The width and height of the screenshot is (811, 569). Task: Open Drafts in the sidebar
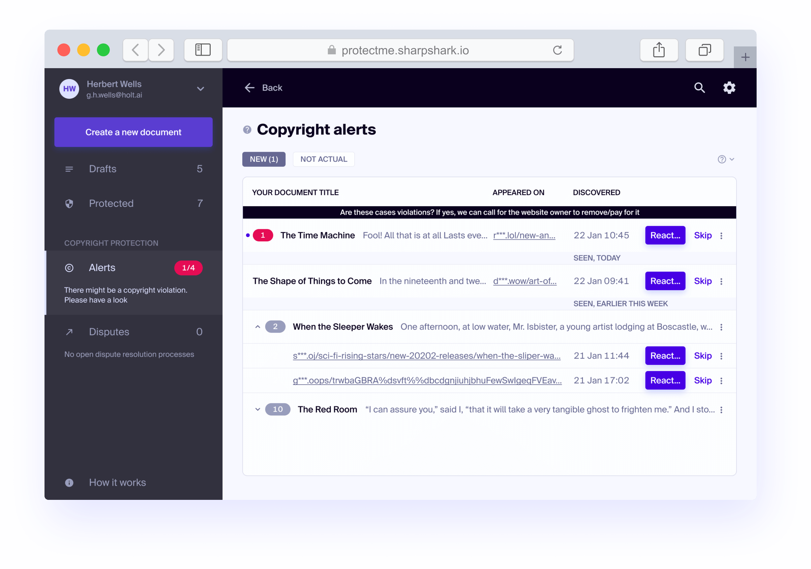coord(103,169)
